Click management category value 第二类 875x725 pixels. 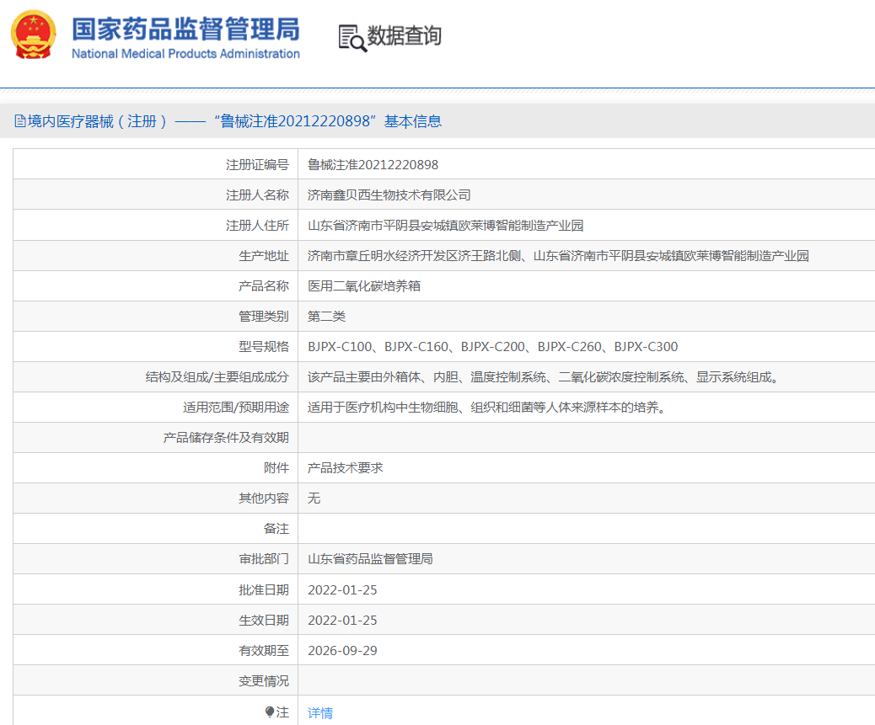(326, 317)
